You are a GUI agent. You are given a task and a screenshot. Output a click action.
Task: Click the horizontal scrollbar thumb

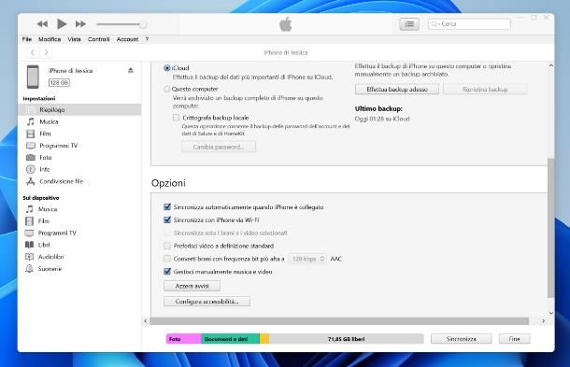pos(339,321)
